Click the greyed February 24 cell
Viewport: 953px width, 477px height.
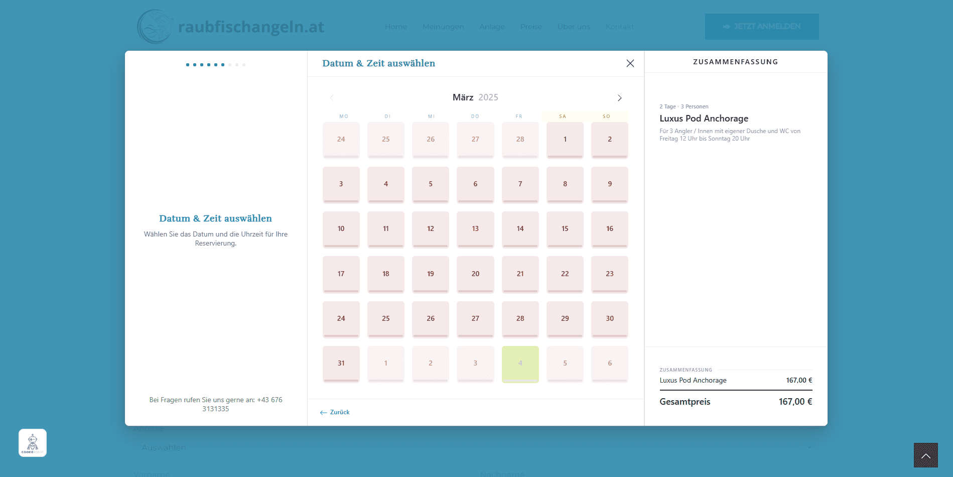(341, 140)
